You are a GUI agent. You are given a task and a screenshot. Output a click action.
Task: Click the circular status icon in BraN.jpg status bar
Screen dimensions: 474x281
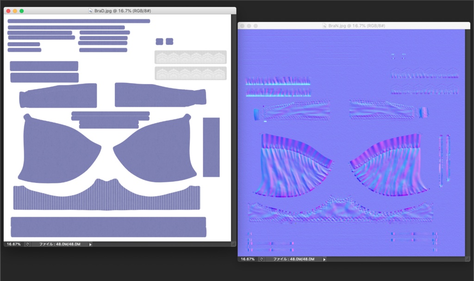pyautogui.click(x=262, y=259)
